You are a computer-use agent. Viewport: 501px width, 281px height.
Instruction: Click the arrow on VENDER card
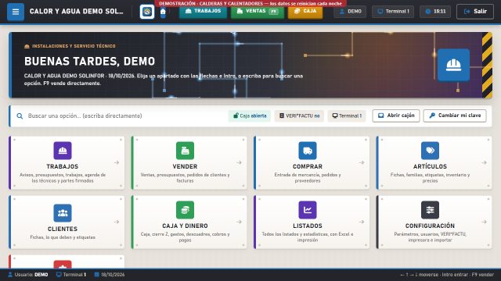pyautogui.click(x=239, y=163)
